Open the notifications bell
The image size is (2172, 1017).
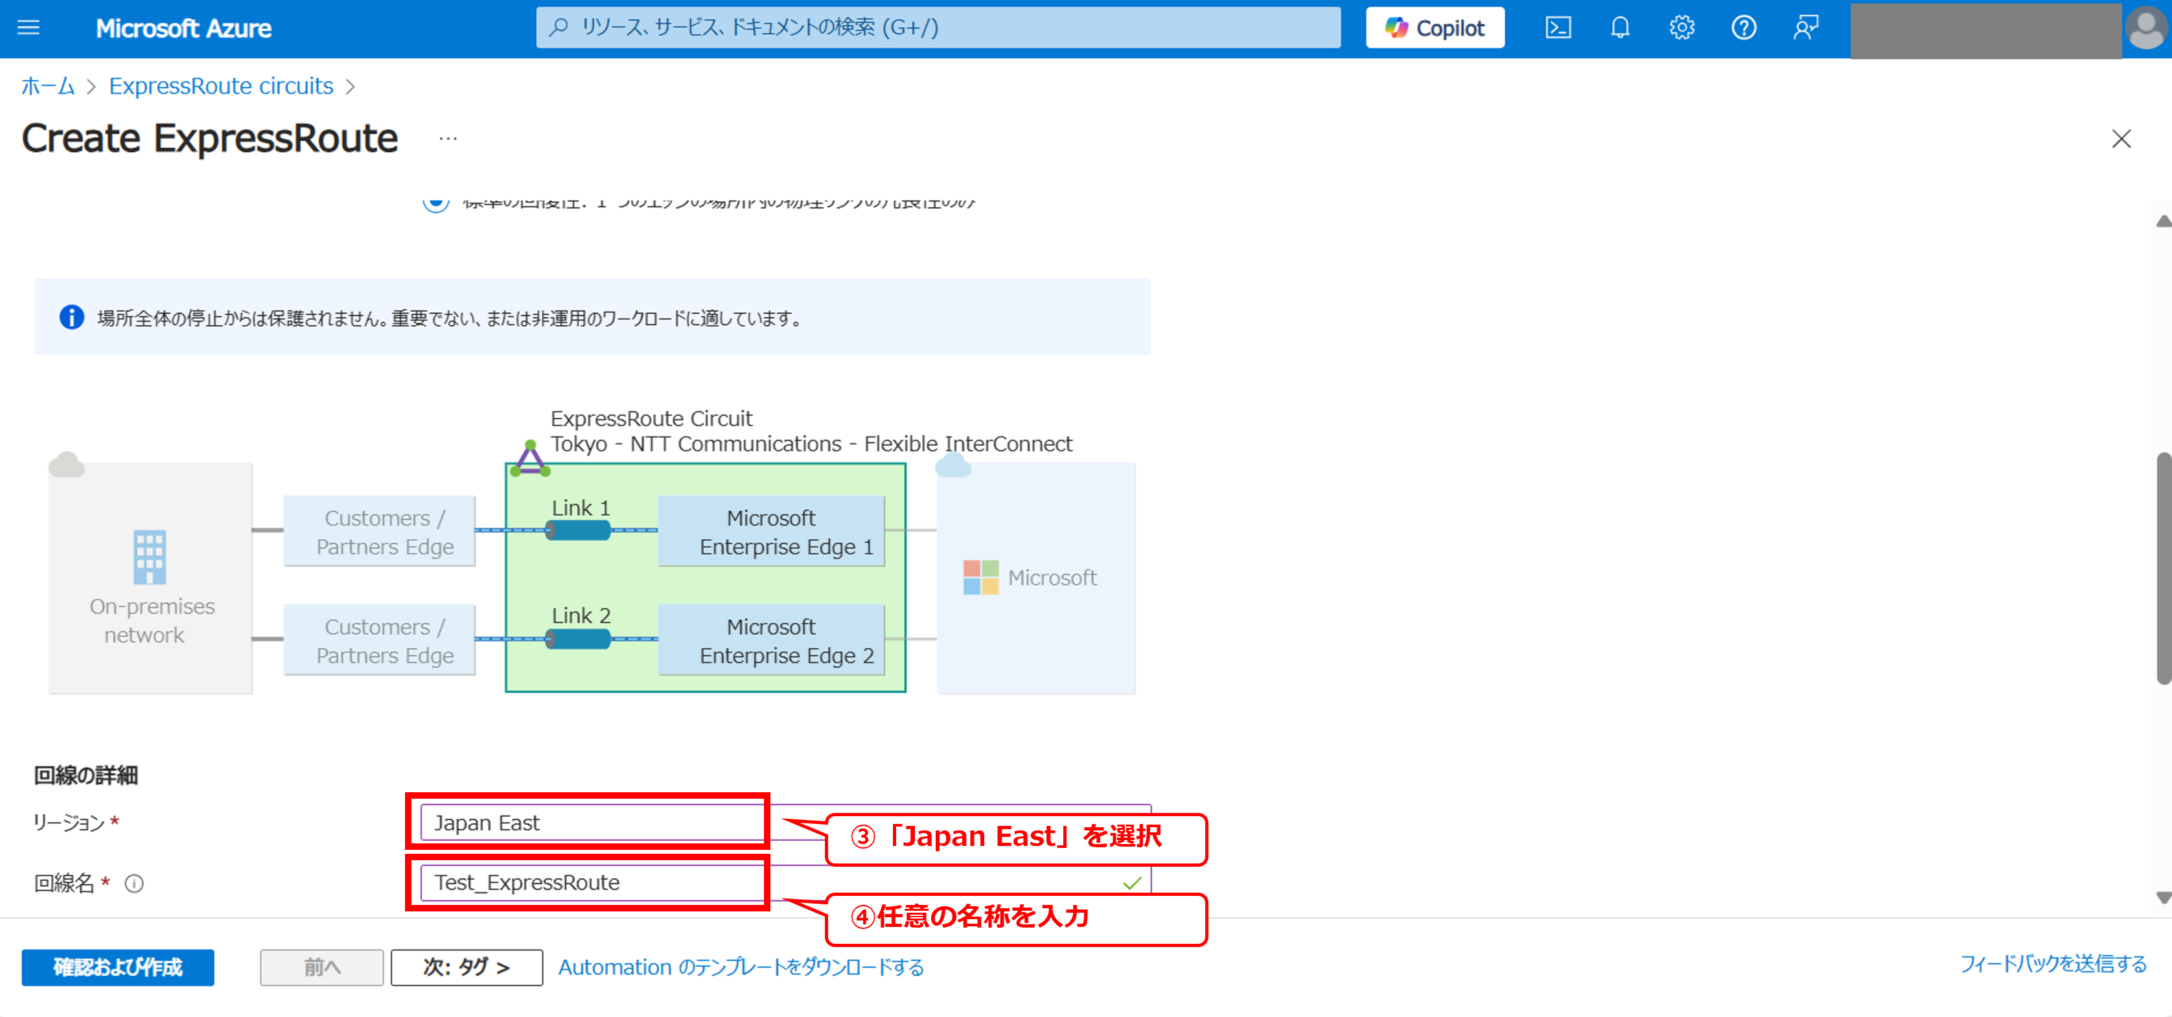(x=1620, y=28)
